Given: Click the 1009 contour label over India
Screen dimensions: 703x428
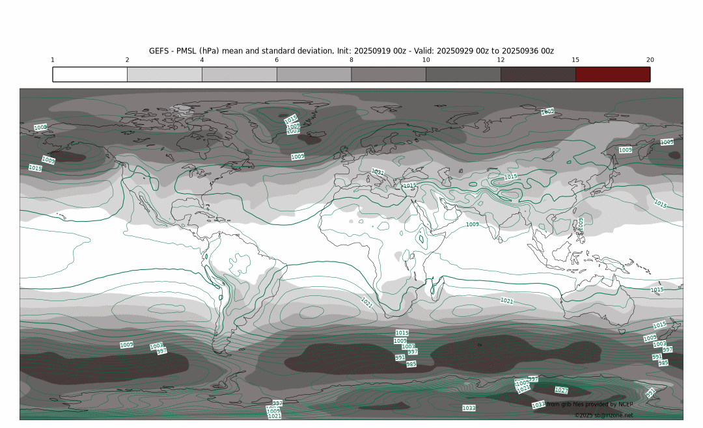Looking at the screenshot, I should (473, 224).
